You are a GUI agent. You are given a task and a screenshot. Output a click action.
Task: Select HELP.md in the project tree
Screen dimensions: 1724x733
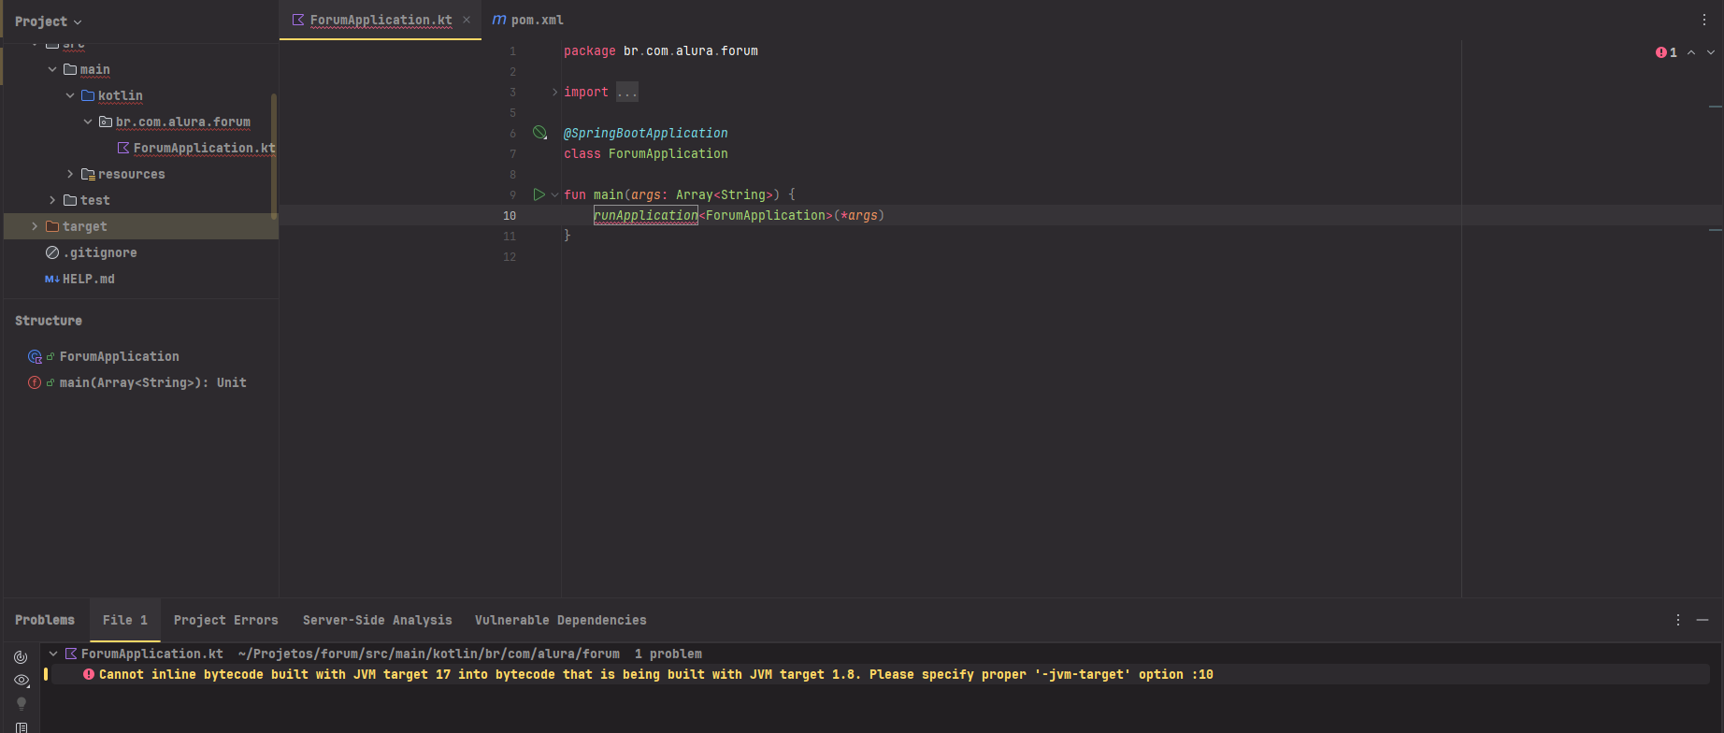pos(89,279)
